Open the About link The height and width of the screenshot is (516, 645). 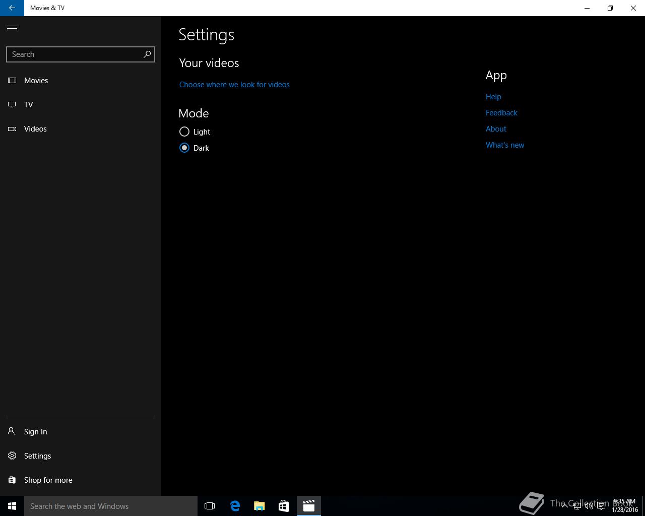coord(496,129)
